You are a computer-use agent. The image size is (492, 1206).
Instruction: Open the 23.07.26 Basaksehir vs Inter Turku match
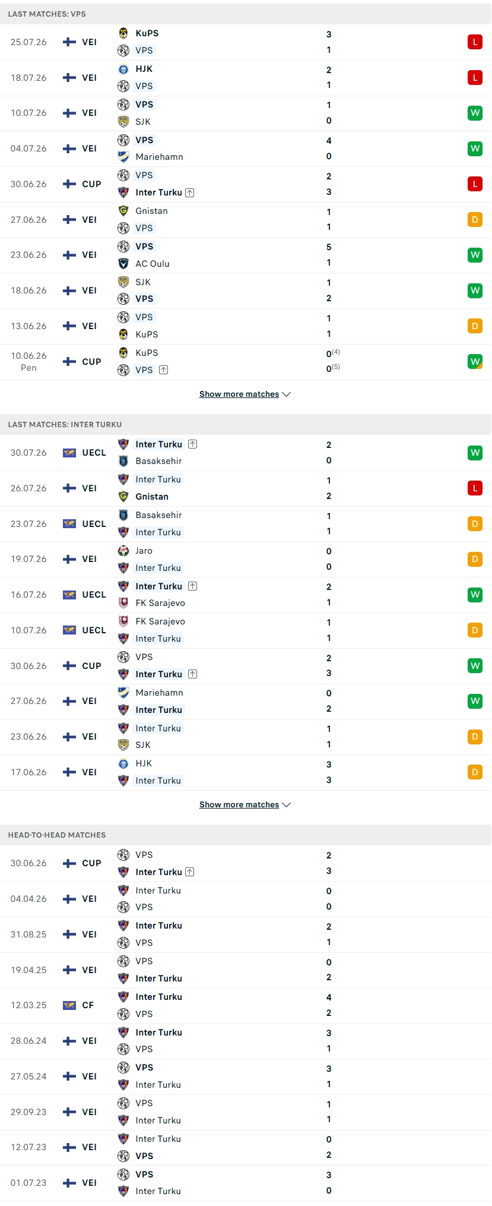[x=246, y=524]
